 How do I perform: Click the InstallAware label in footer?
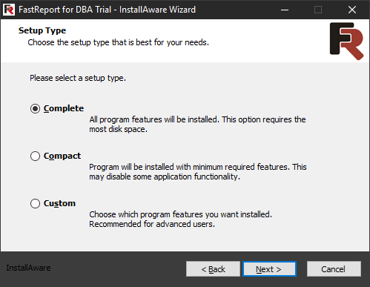point(28,268)
